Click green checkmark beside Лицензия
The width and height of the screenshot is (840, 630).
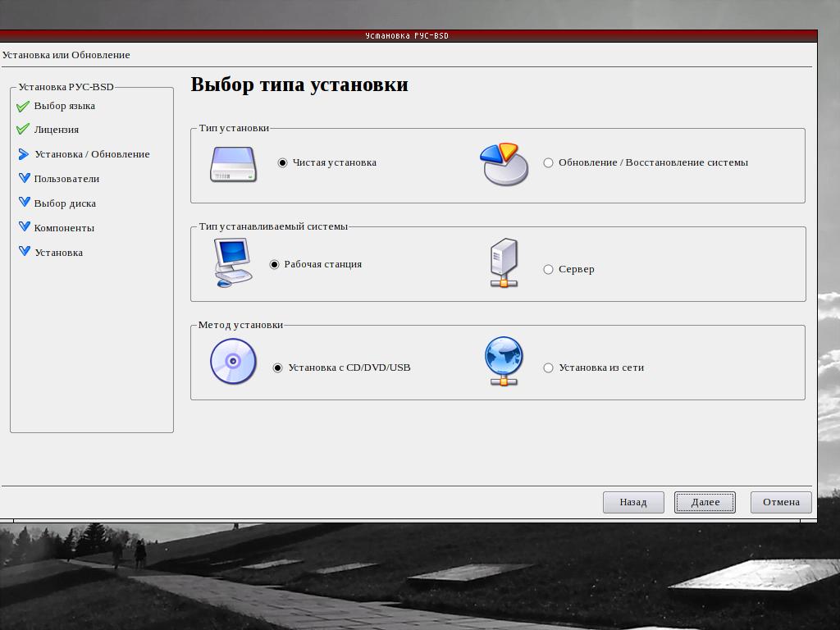click(23, 129)
